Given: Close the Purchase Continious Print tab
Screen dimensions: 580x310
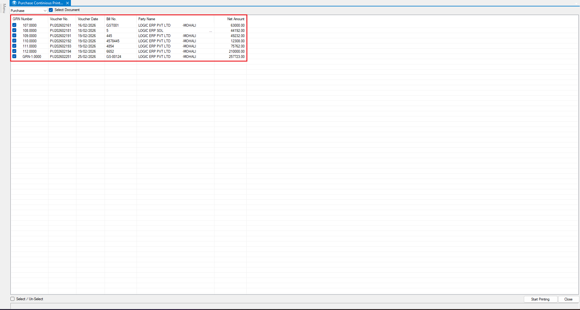Looking at the screenshot, I should point(68,3).
